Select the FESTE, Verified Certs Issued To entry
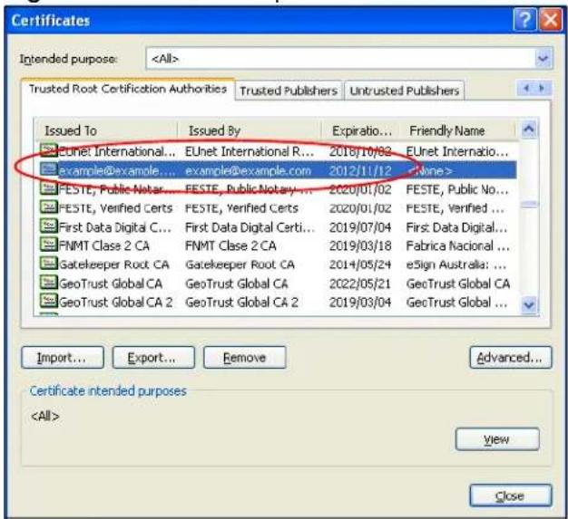 click(115, 208)
